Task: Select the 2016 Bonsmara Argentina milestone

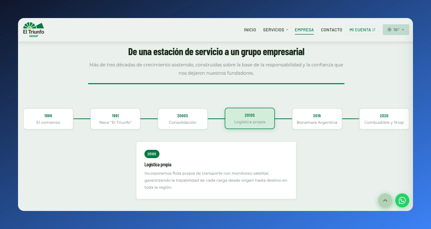Action: click(x=317, y=119)
